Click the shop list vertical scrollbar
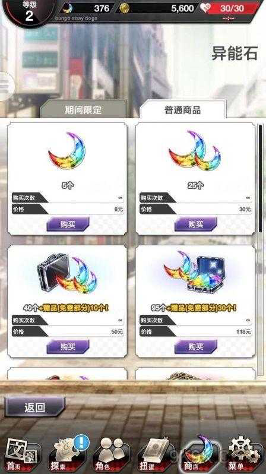This screenshot has height=474, width=266. tap(260, 178)
